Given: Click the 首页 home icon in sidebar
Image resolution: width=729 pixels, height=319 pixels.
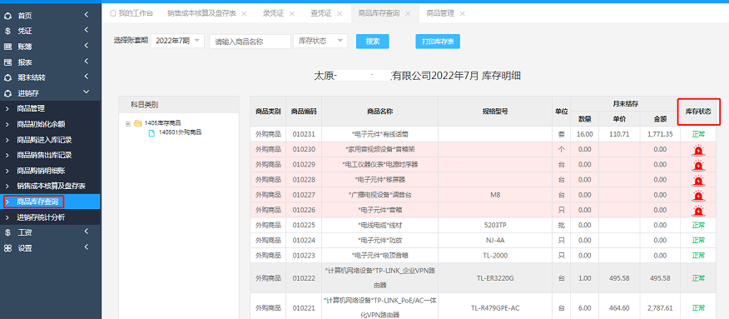Looking at the screenshot, I should [x=7, y=16].
